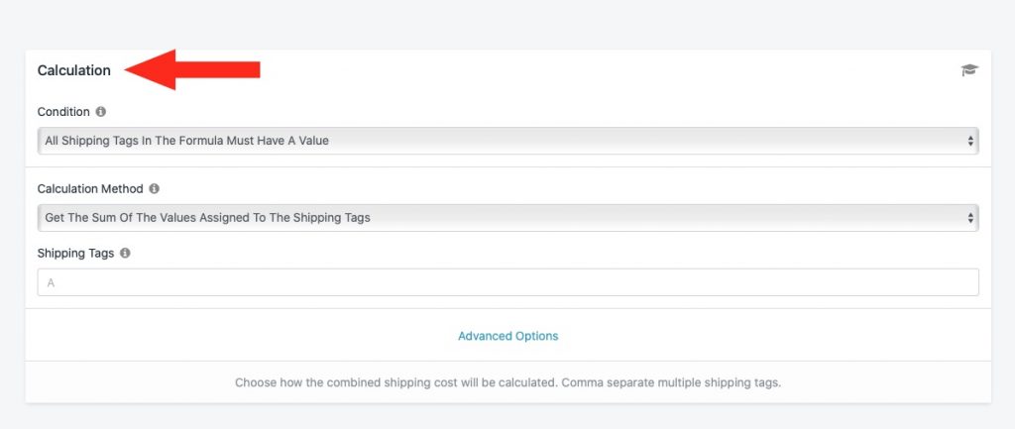Click the red arrow pointing at Calculation
Image resolution: width=1015 pixels, height=429 pixels.
coord(192,69)
